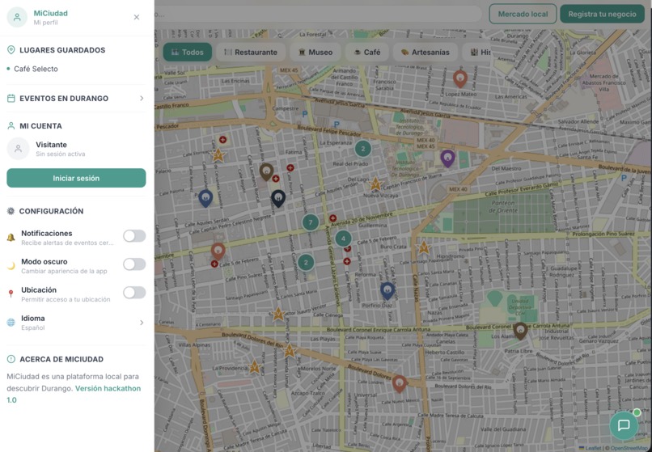This screenshot has width=652, height=452.
Task: Open saved place Café Selecto
Action: [x=36, y=69]
